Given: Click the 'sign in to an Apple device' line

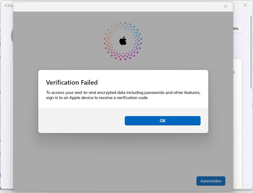Looking at the screenshot, I should pyautogui.click(x=97, y=98).
